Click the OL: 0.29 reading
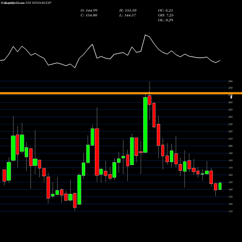Viewport: 242px width, 242px height. pos(166,20)
